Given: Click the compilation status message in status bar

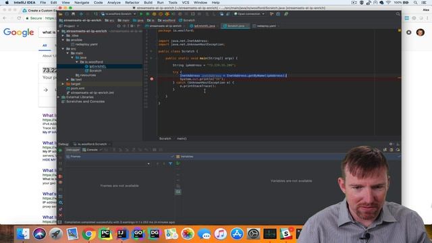Looking at the screenshot, I should coord(119,222).
